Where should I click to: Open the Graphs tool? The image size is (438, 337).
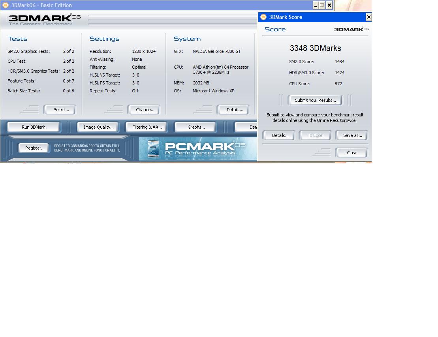click(195, 127)
